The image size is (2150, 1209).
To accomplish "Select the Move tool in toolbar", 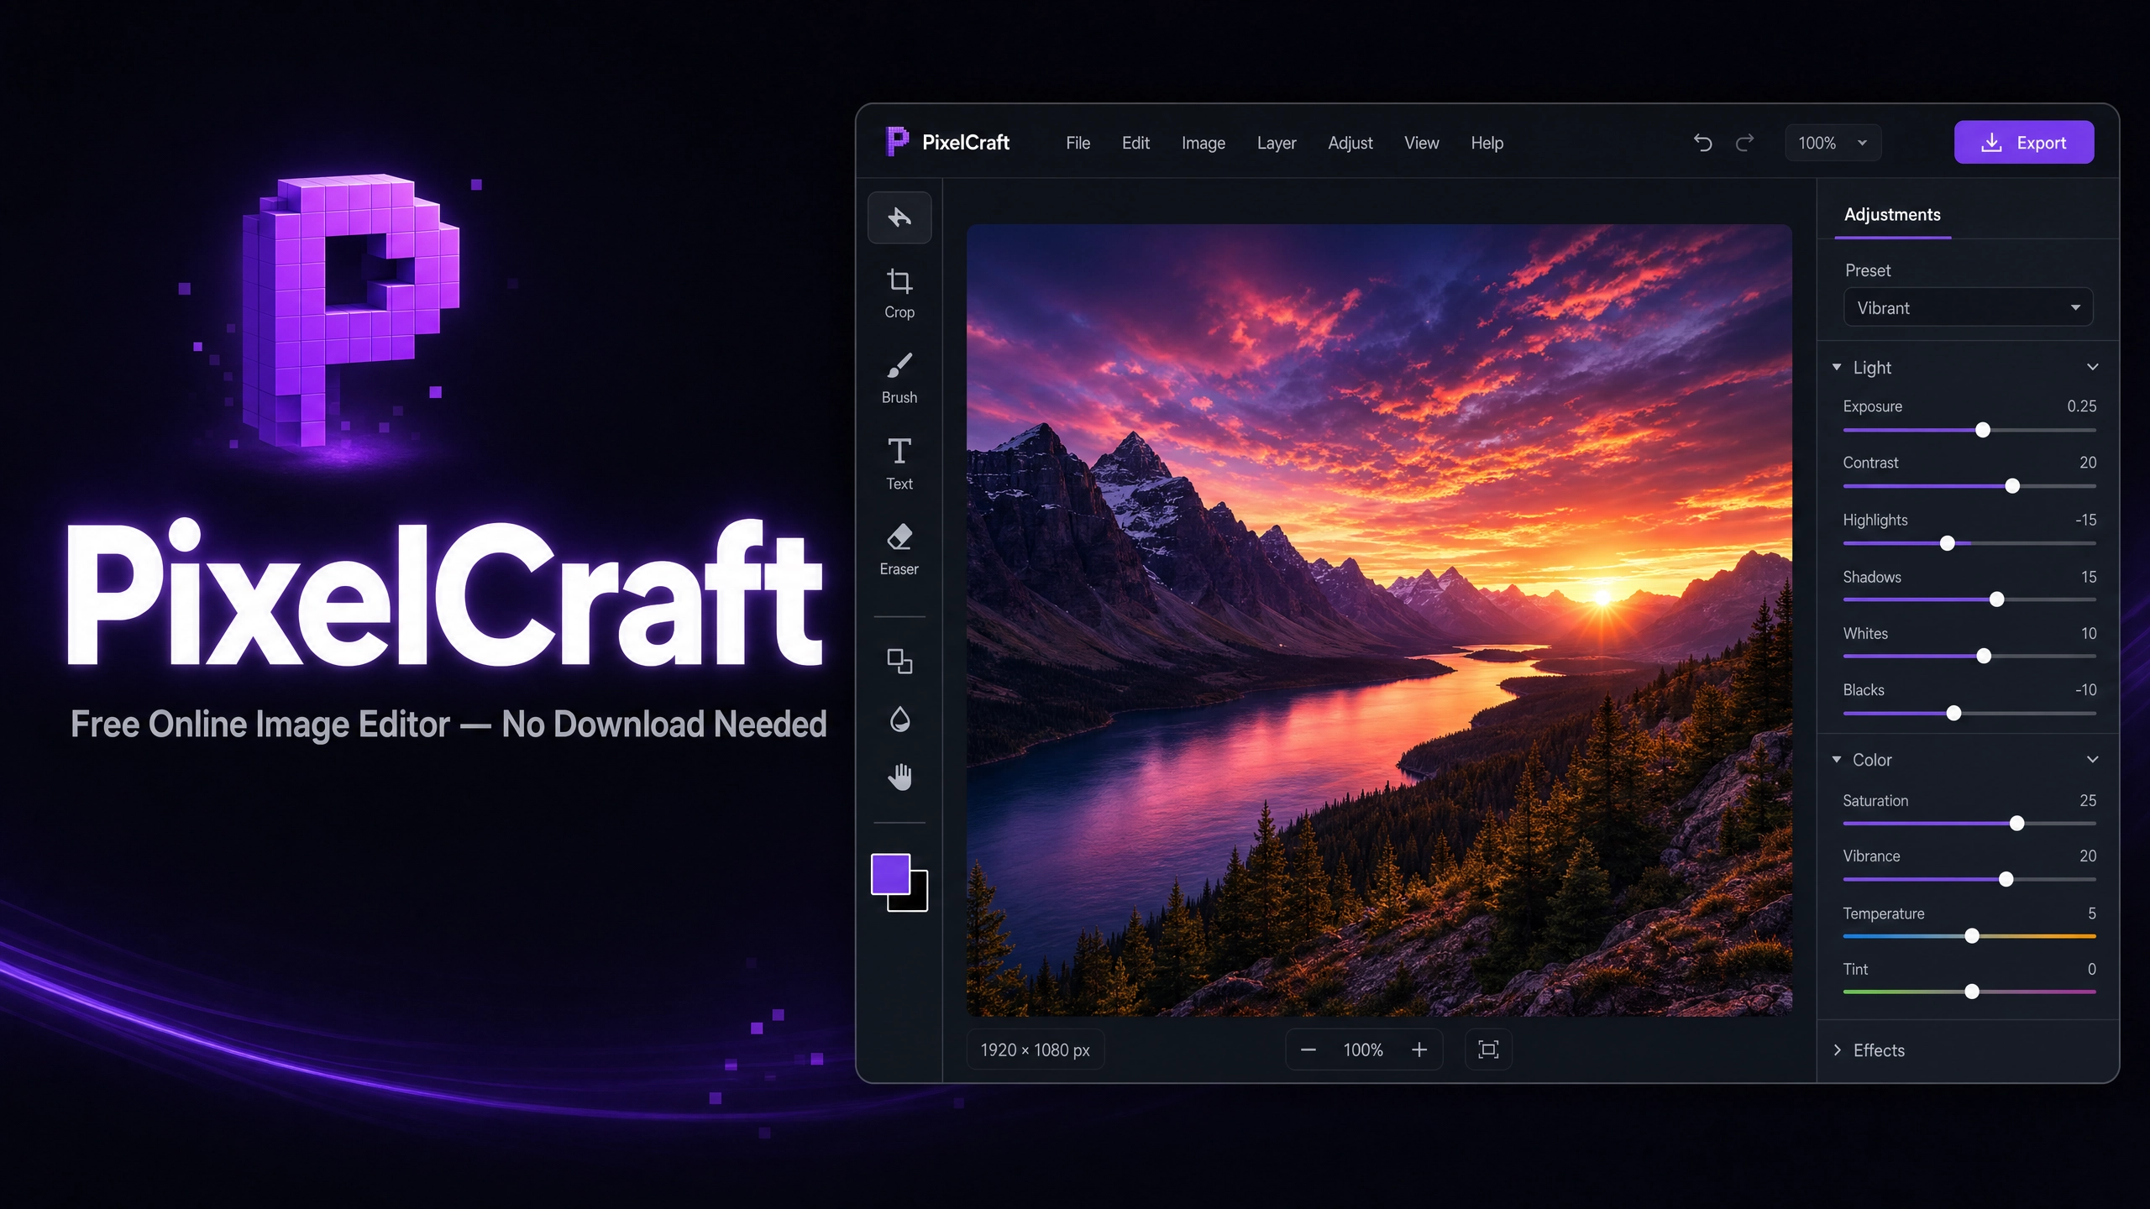I will 899,217.
